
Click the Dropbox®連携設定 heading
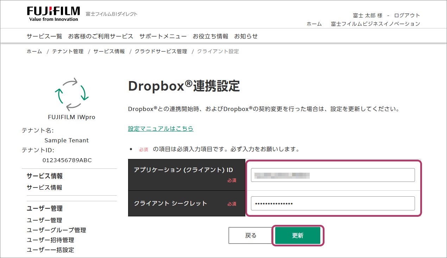[x=184, y=86]
